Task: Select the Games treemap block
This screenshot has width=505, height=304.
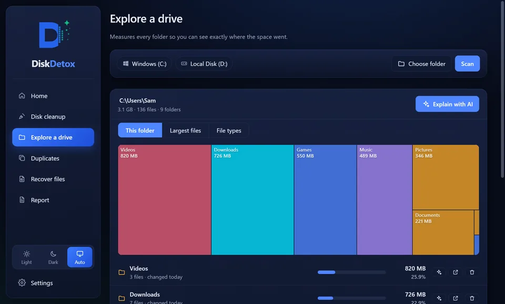Action: [x=325, y=200]
